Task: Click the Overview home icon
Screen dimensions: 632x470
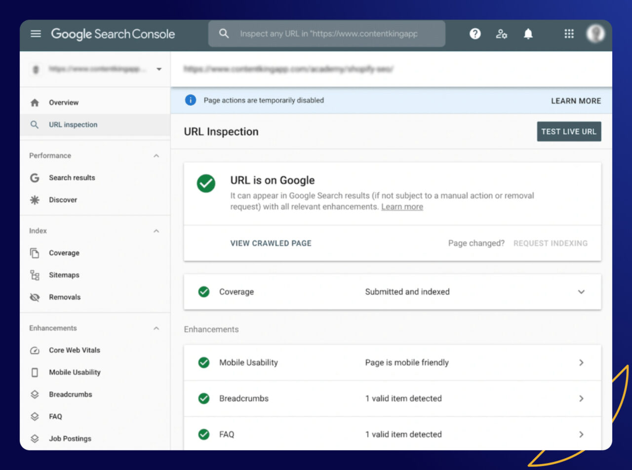Action: (35, 103)
